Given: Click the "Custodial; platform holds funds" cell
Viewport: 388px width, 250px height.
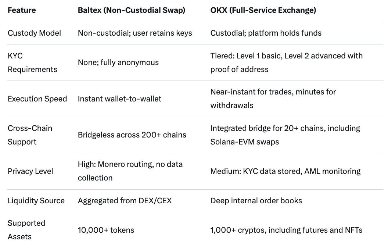Looking at the screenshot, I should (266, 33).
